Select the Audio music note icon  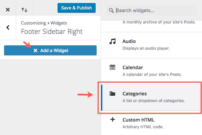tap(112, 41)
